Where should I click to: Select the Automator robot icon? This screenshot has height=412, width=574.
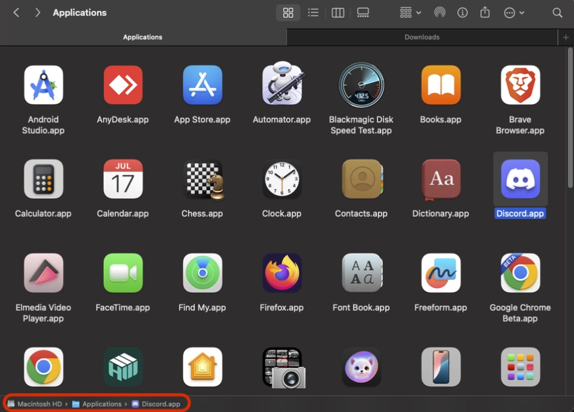[x=283, y=83]
